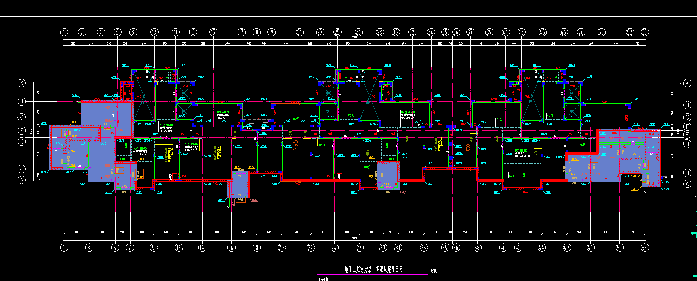
Task: Click grid axis bubble 44
Action: (x=541, y=247)
